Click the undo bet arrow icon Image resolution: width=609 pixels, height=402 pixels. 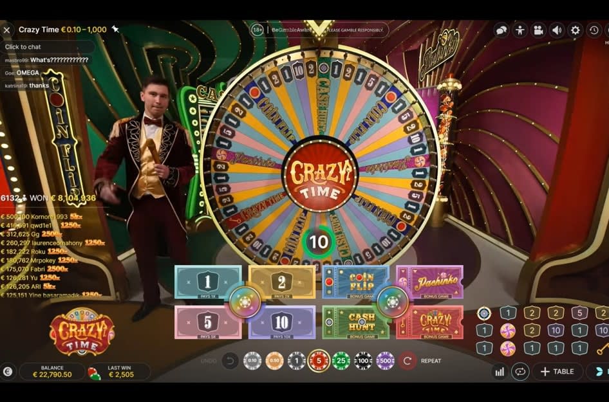pos(230,361)
